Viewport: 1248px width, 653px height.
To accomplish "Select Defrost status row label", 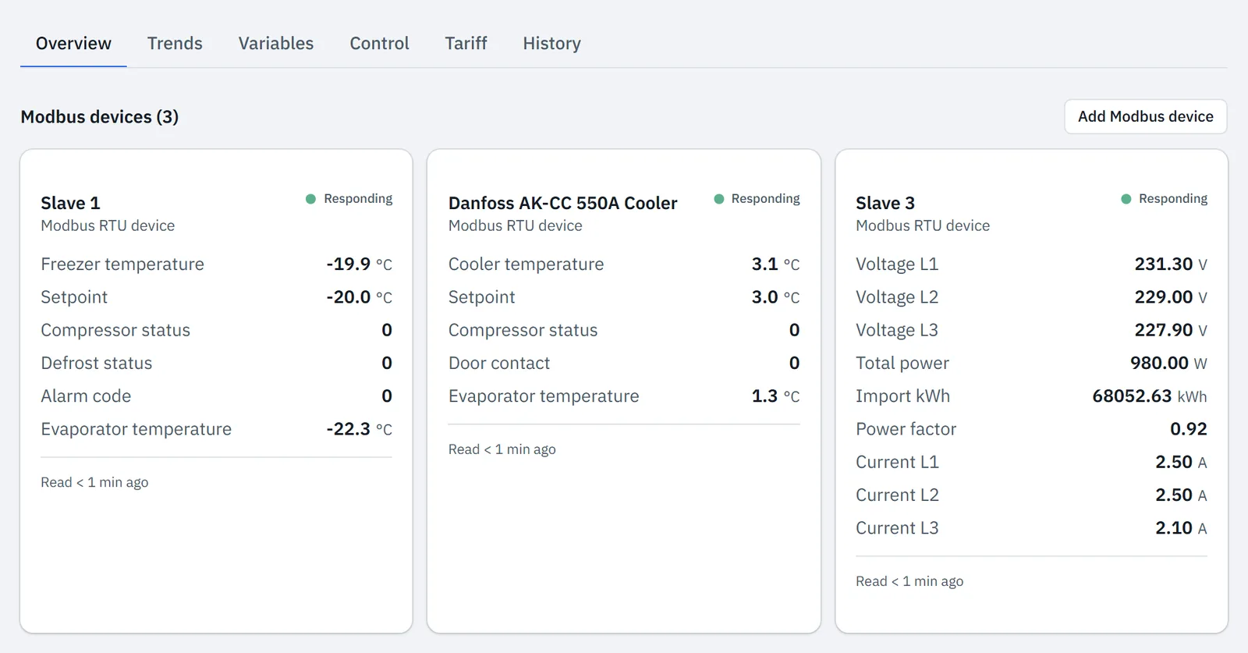I will (x=97, y=363).
